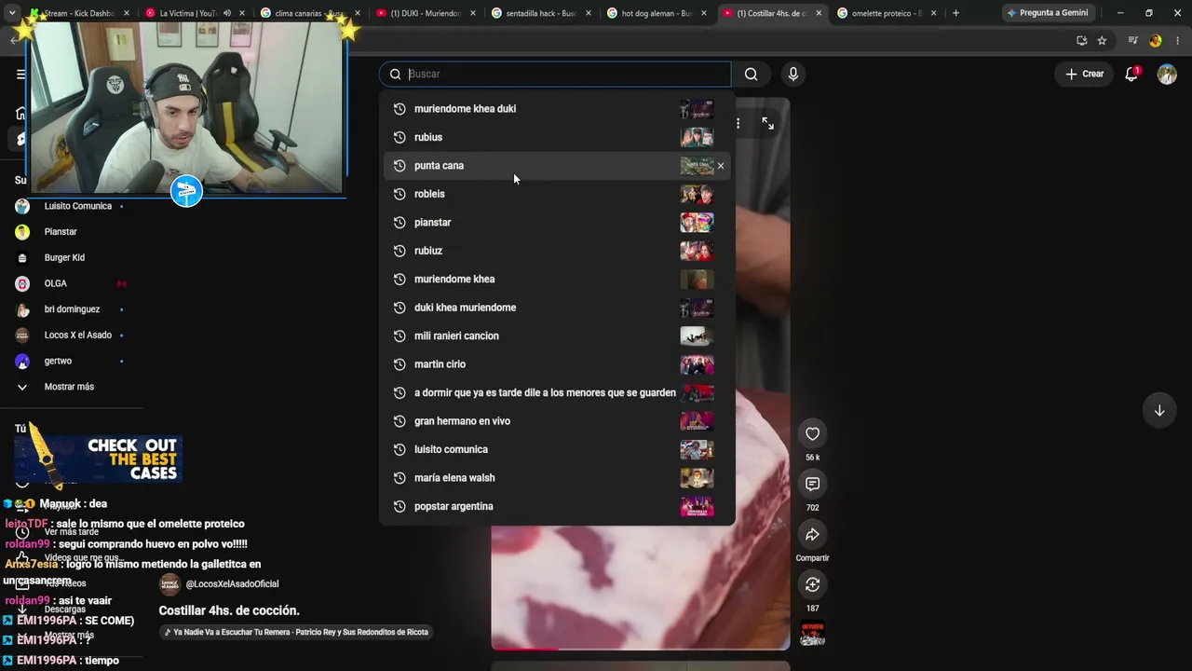Screen dimensions: 1192x671
Task: Open the song 'Ya Nadie Va a Escuchar Tu Remera'
Action: [x=294, y=632]
